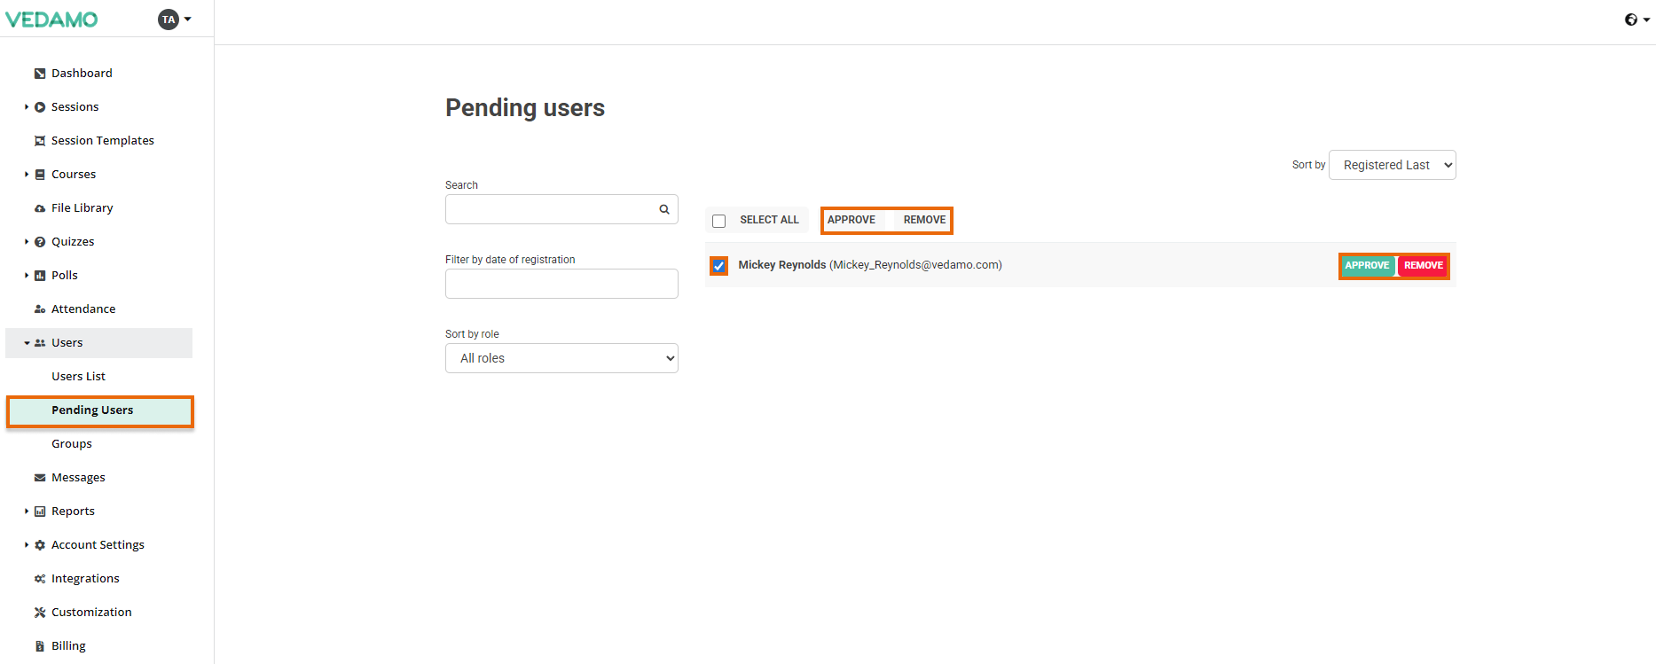Expand the Reports menu arrow
Image resolution: width=1656 pixels, height=664 pixels.
tap(27, 512)
